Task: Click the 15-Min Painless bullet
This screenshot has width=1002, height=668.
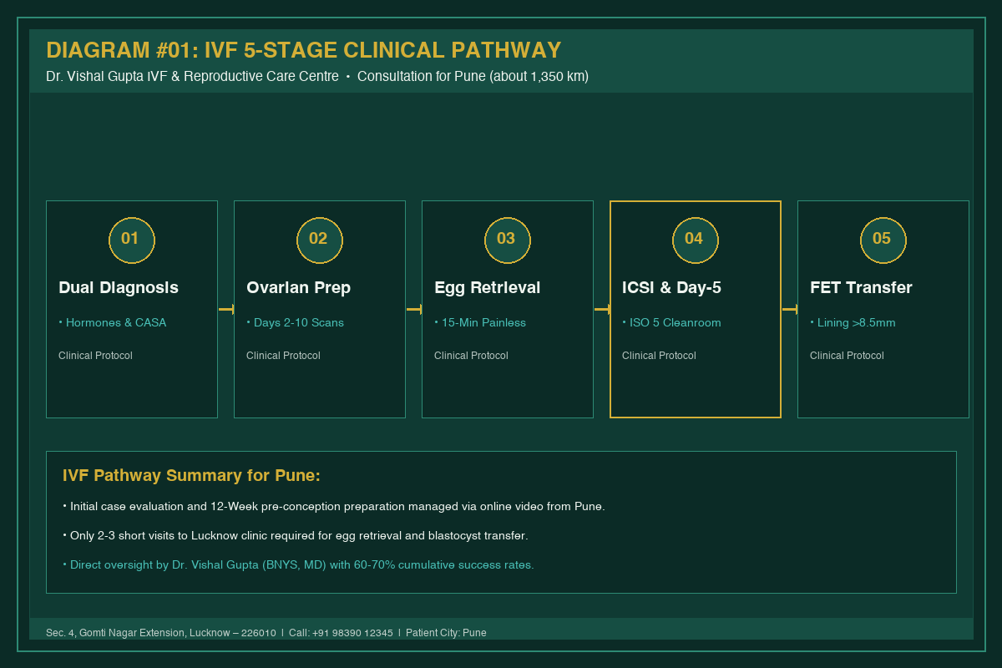Action: pos(480,322)
